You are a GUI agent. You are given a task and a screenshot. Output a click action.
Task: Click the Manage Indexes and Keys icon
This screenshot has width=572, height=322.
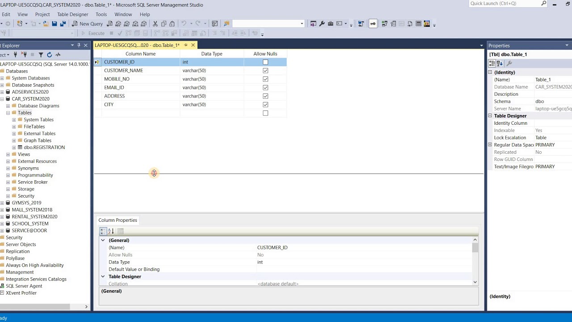[x=393, y=24]
